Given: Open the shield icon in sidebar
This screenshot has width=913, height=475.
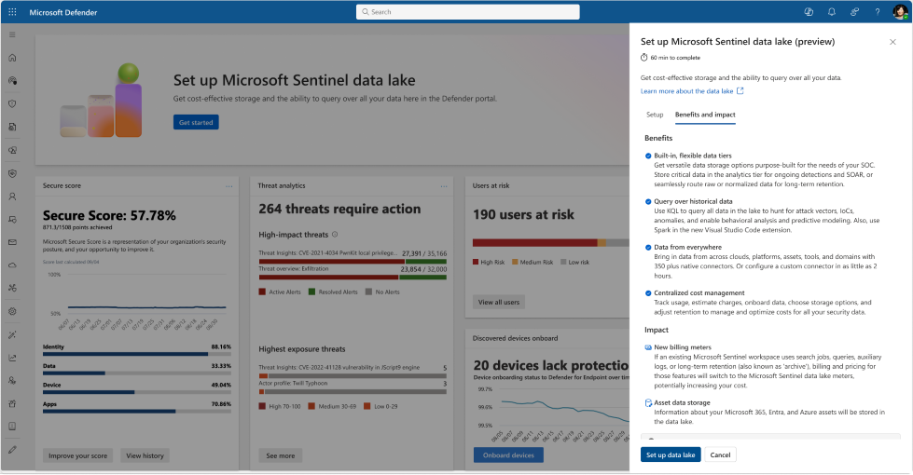Looking at the screenshot, I should [13, 103].
